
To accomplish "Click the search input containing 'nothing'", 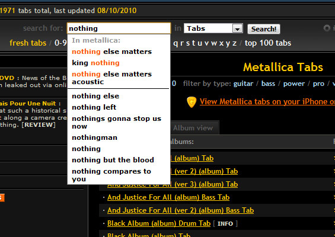I will click(x=119, y=28).
